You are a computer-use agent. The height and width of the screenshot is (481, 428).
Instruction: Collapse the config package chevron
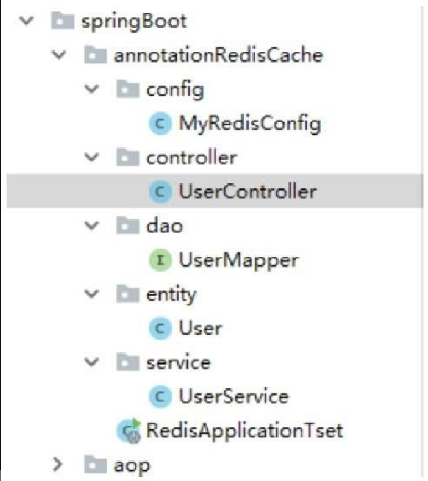tap(91, 89)
